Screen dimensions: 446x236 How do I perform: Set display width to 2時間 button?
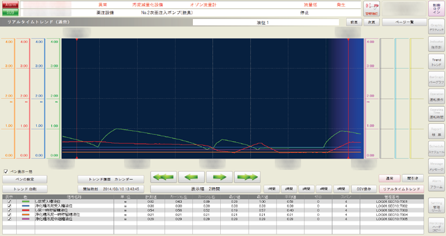coord(289,189)
